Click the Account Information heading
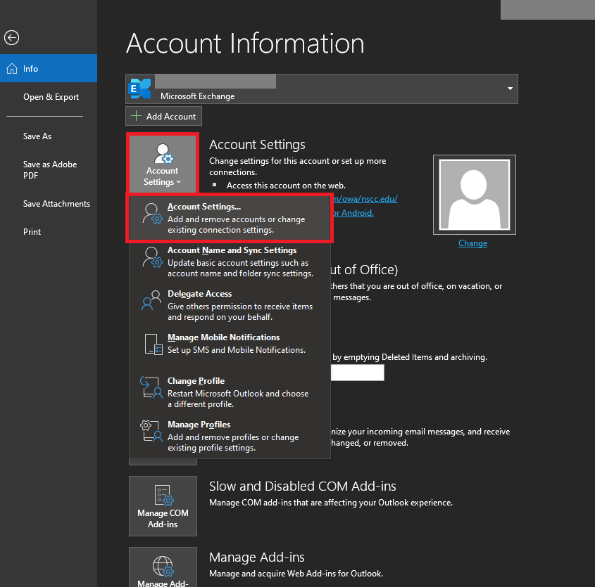Screen dimensions: 595x587 245,43
